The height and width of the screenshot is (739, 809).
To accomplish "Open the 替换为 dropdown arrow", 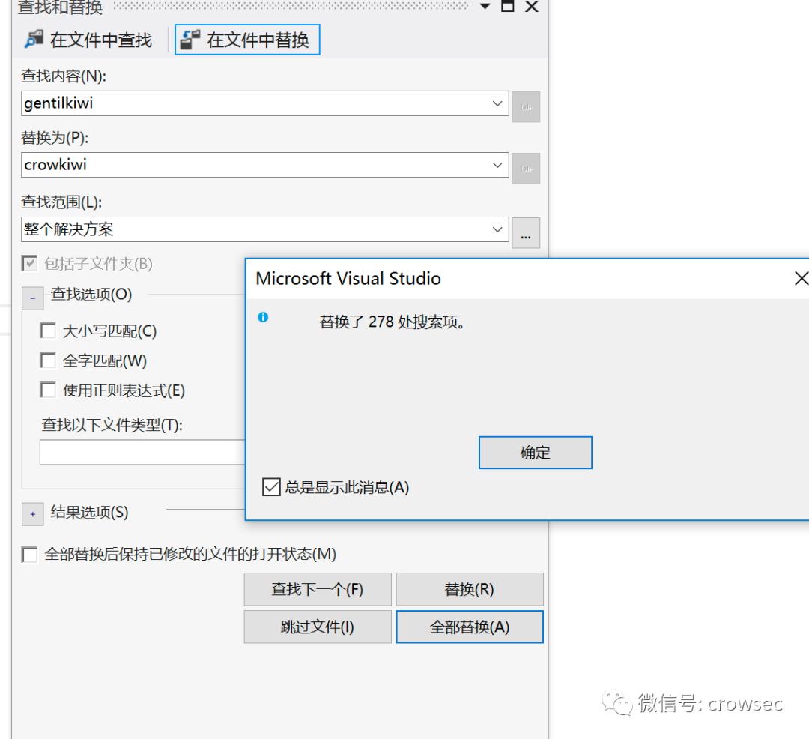I will tap(497, 165).
